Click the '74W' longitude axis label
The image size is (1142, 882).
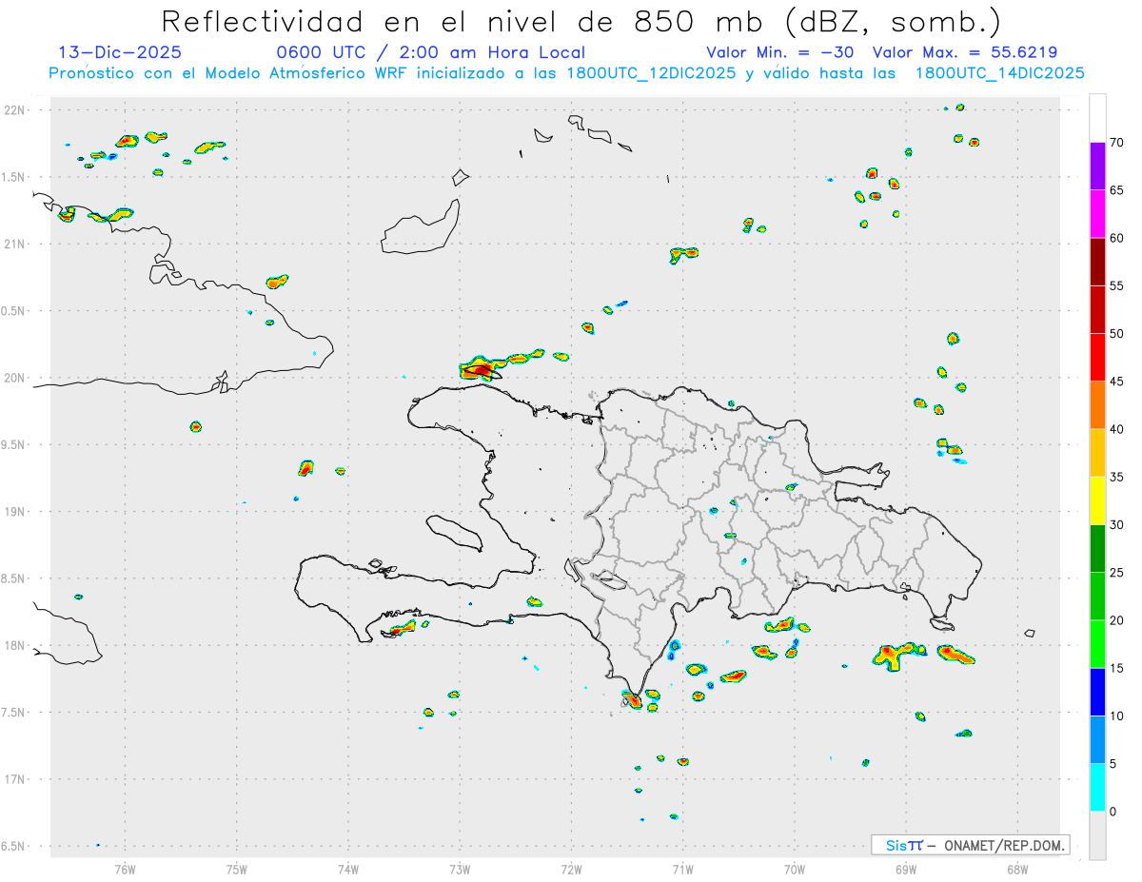tap(348, 869)
